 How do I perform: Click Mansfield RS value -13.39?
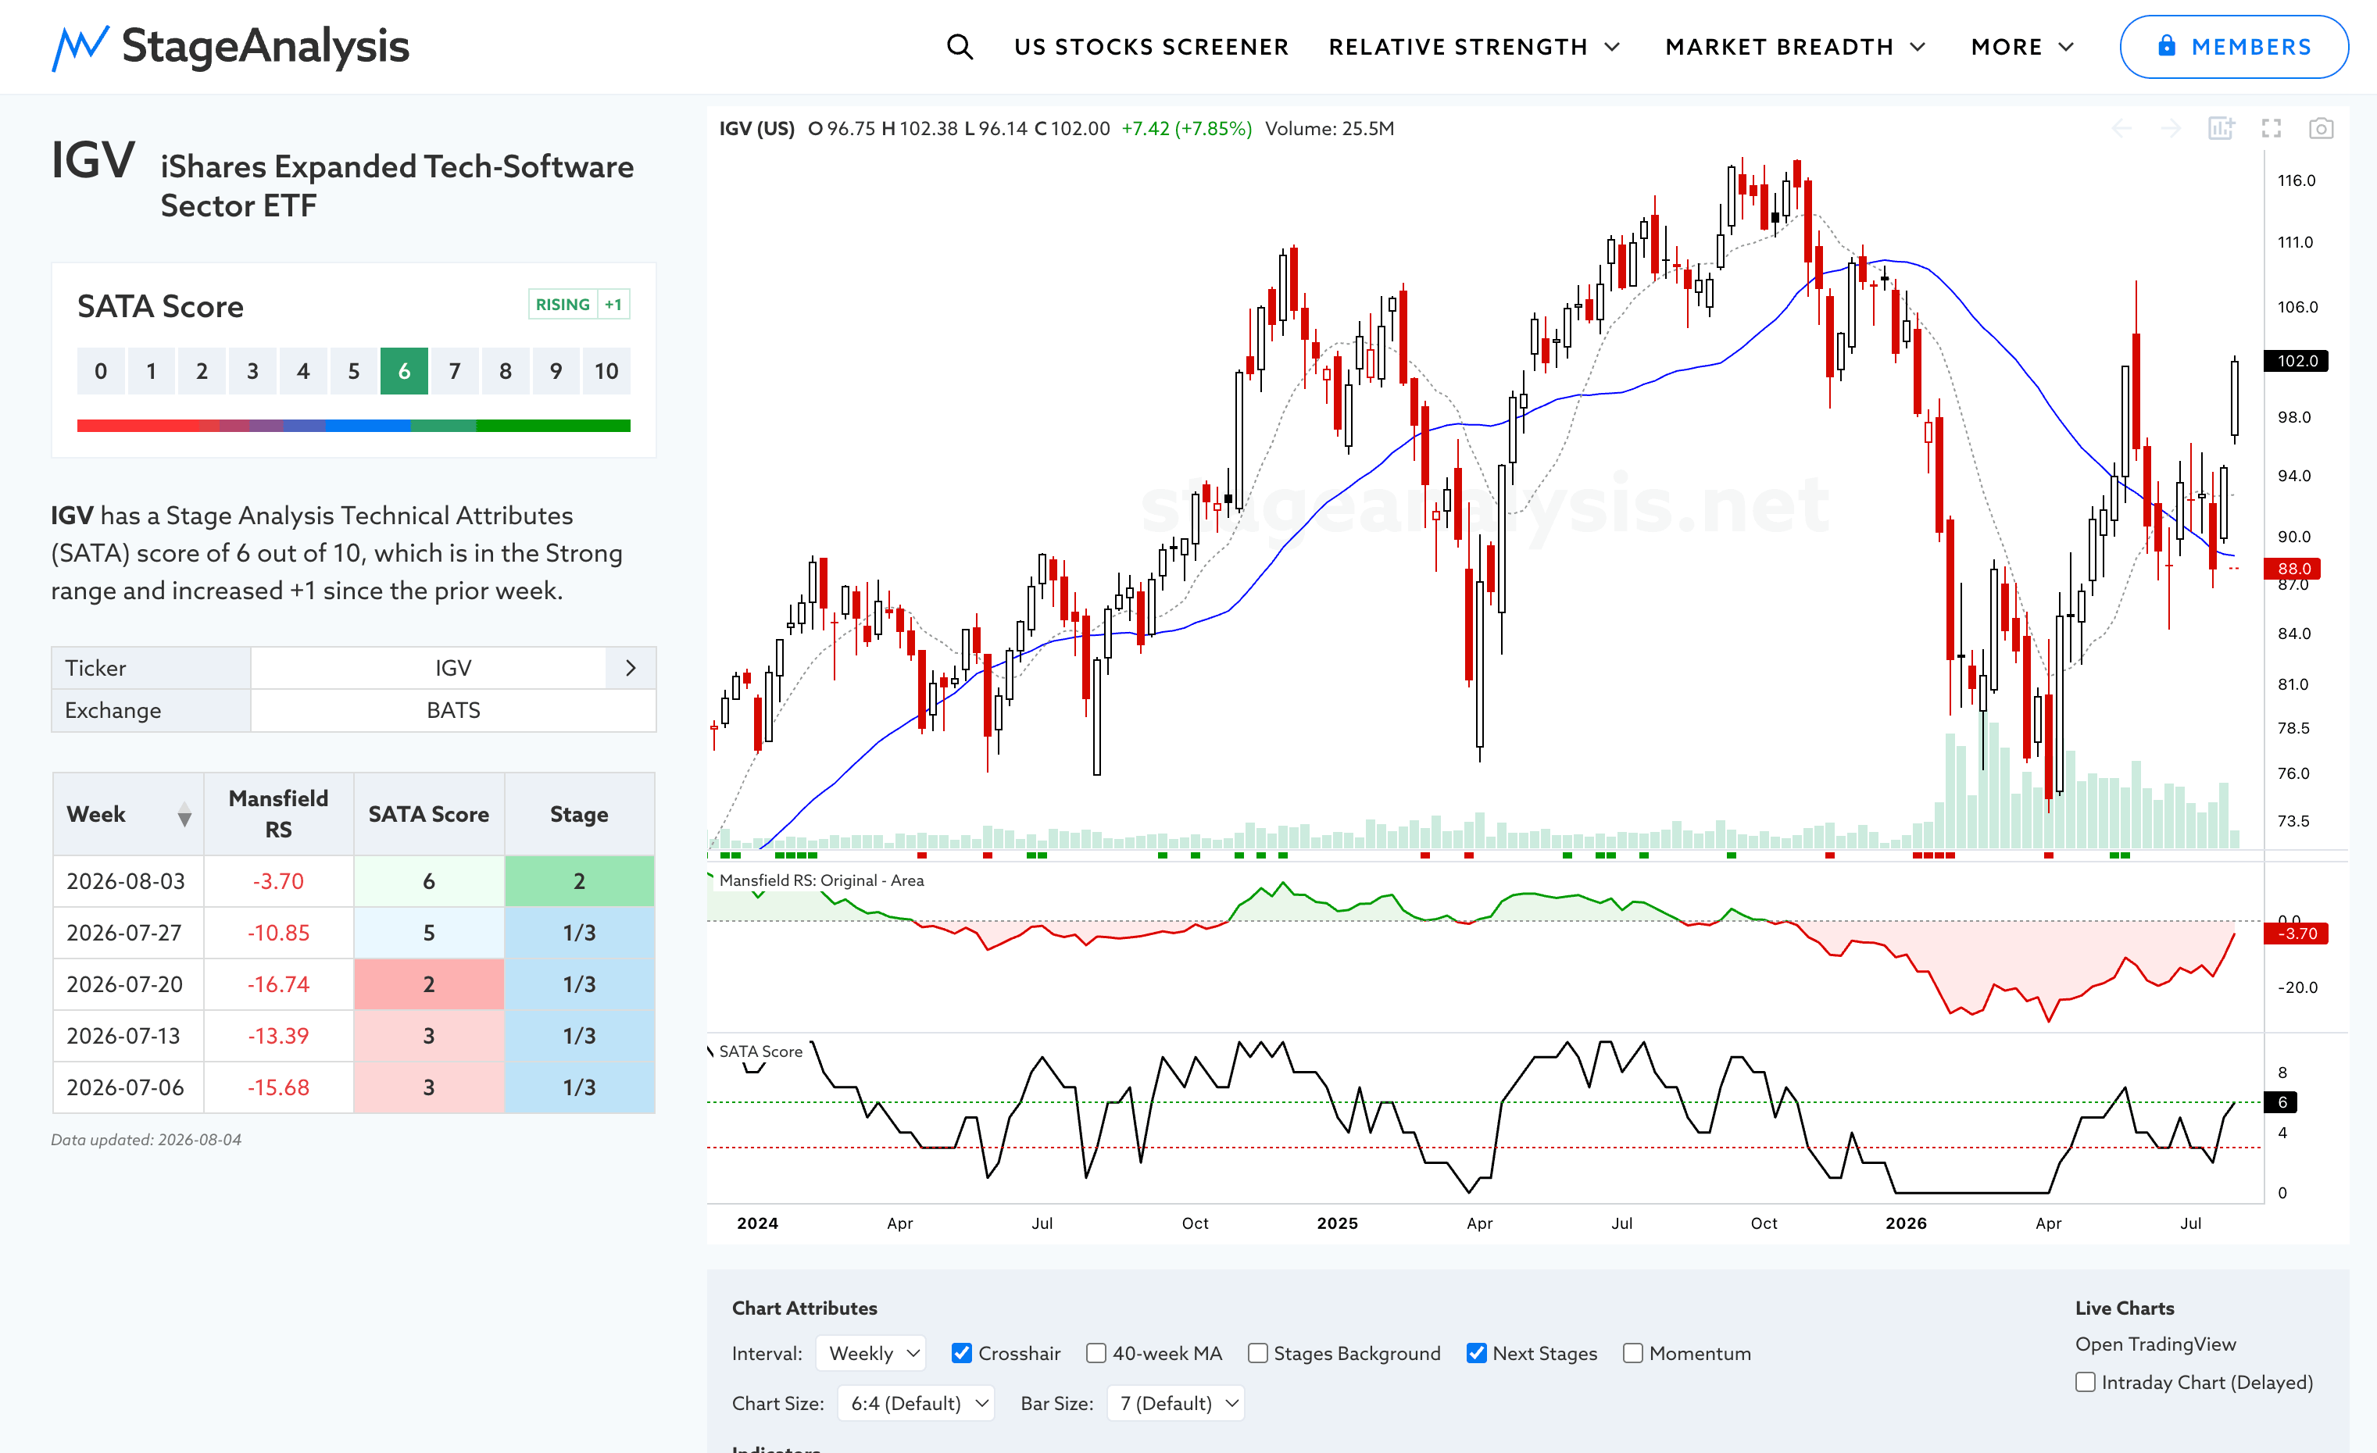(278, 1036)
